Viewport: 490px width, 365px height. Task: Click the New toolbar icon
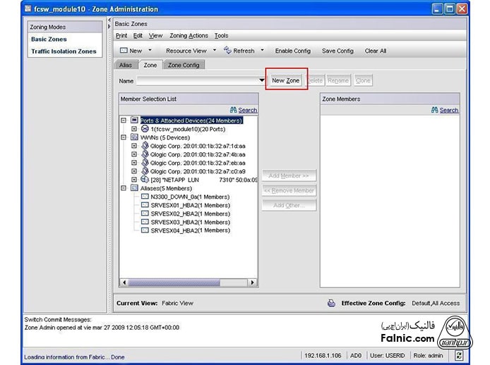[x=123, y=51]
